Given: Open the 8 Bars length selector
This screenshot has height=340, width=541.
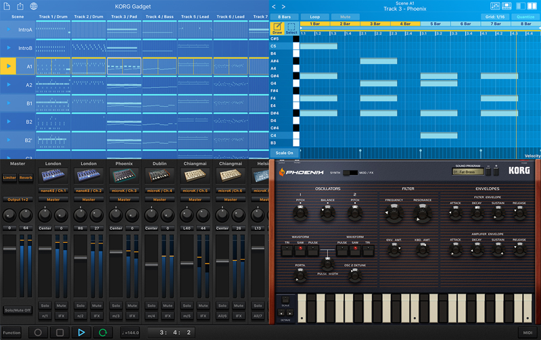Looking at the screenshot, I should point(284,17).
